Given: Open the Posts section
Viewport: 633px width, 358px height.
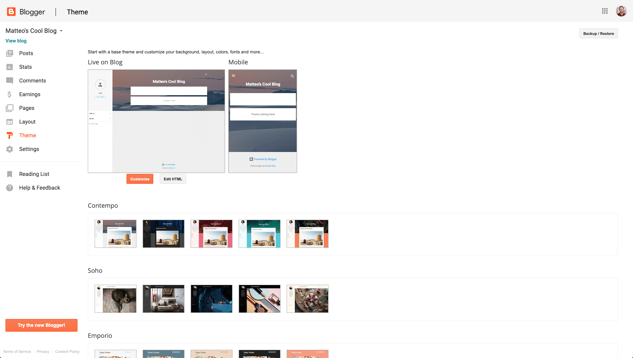Looking at the screenshot, I should 26,53.
